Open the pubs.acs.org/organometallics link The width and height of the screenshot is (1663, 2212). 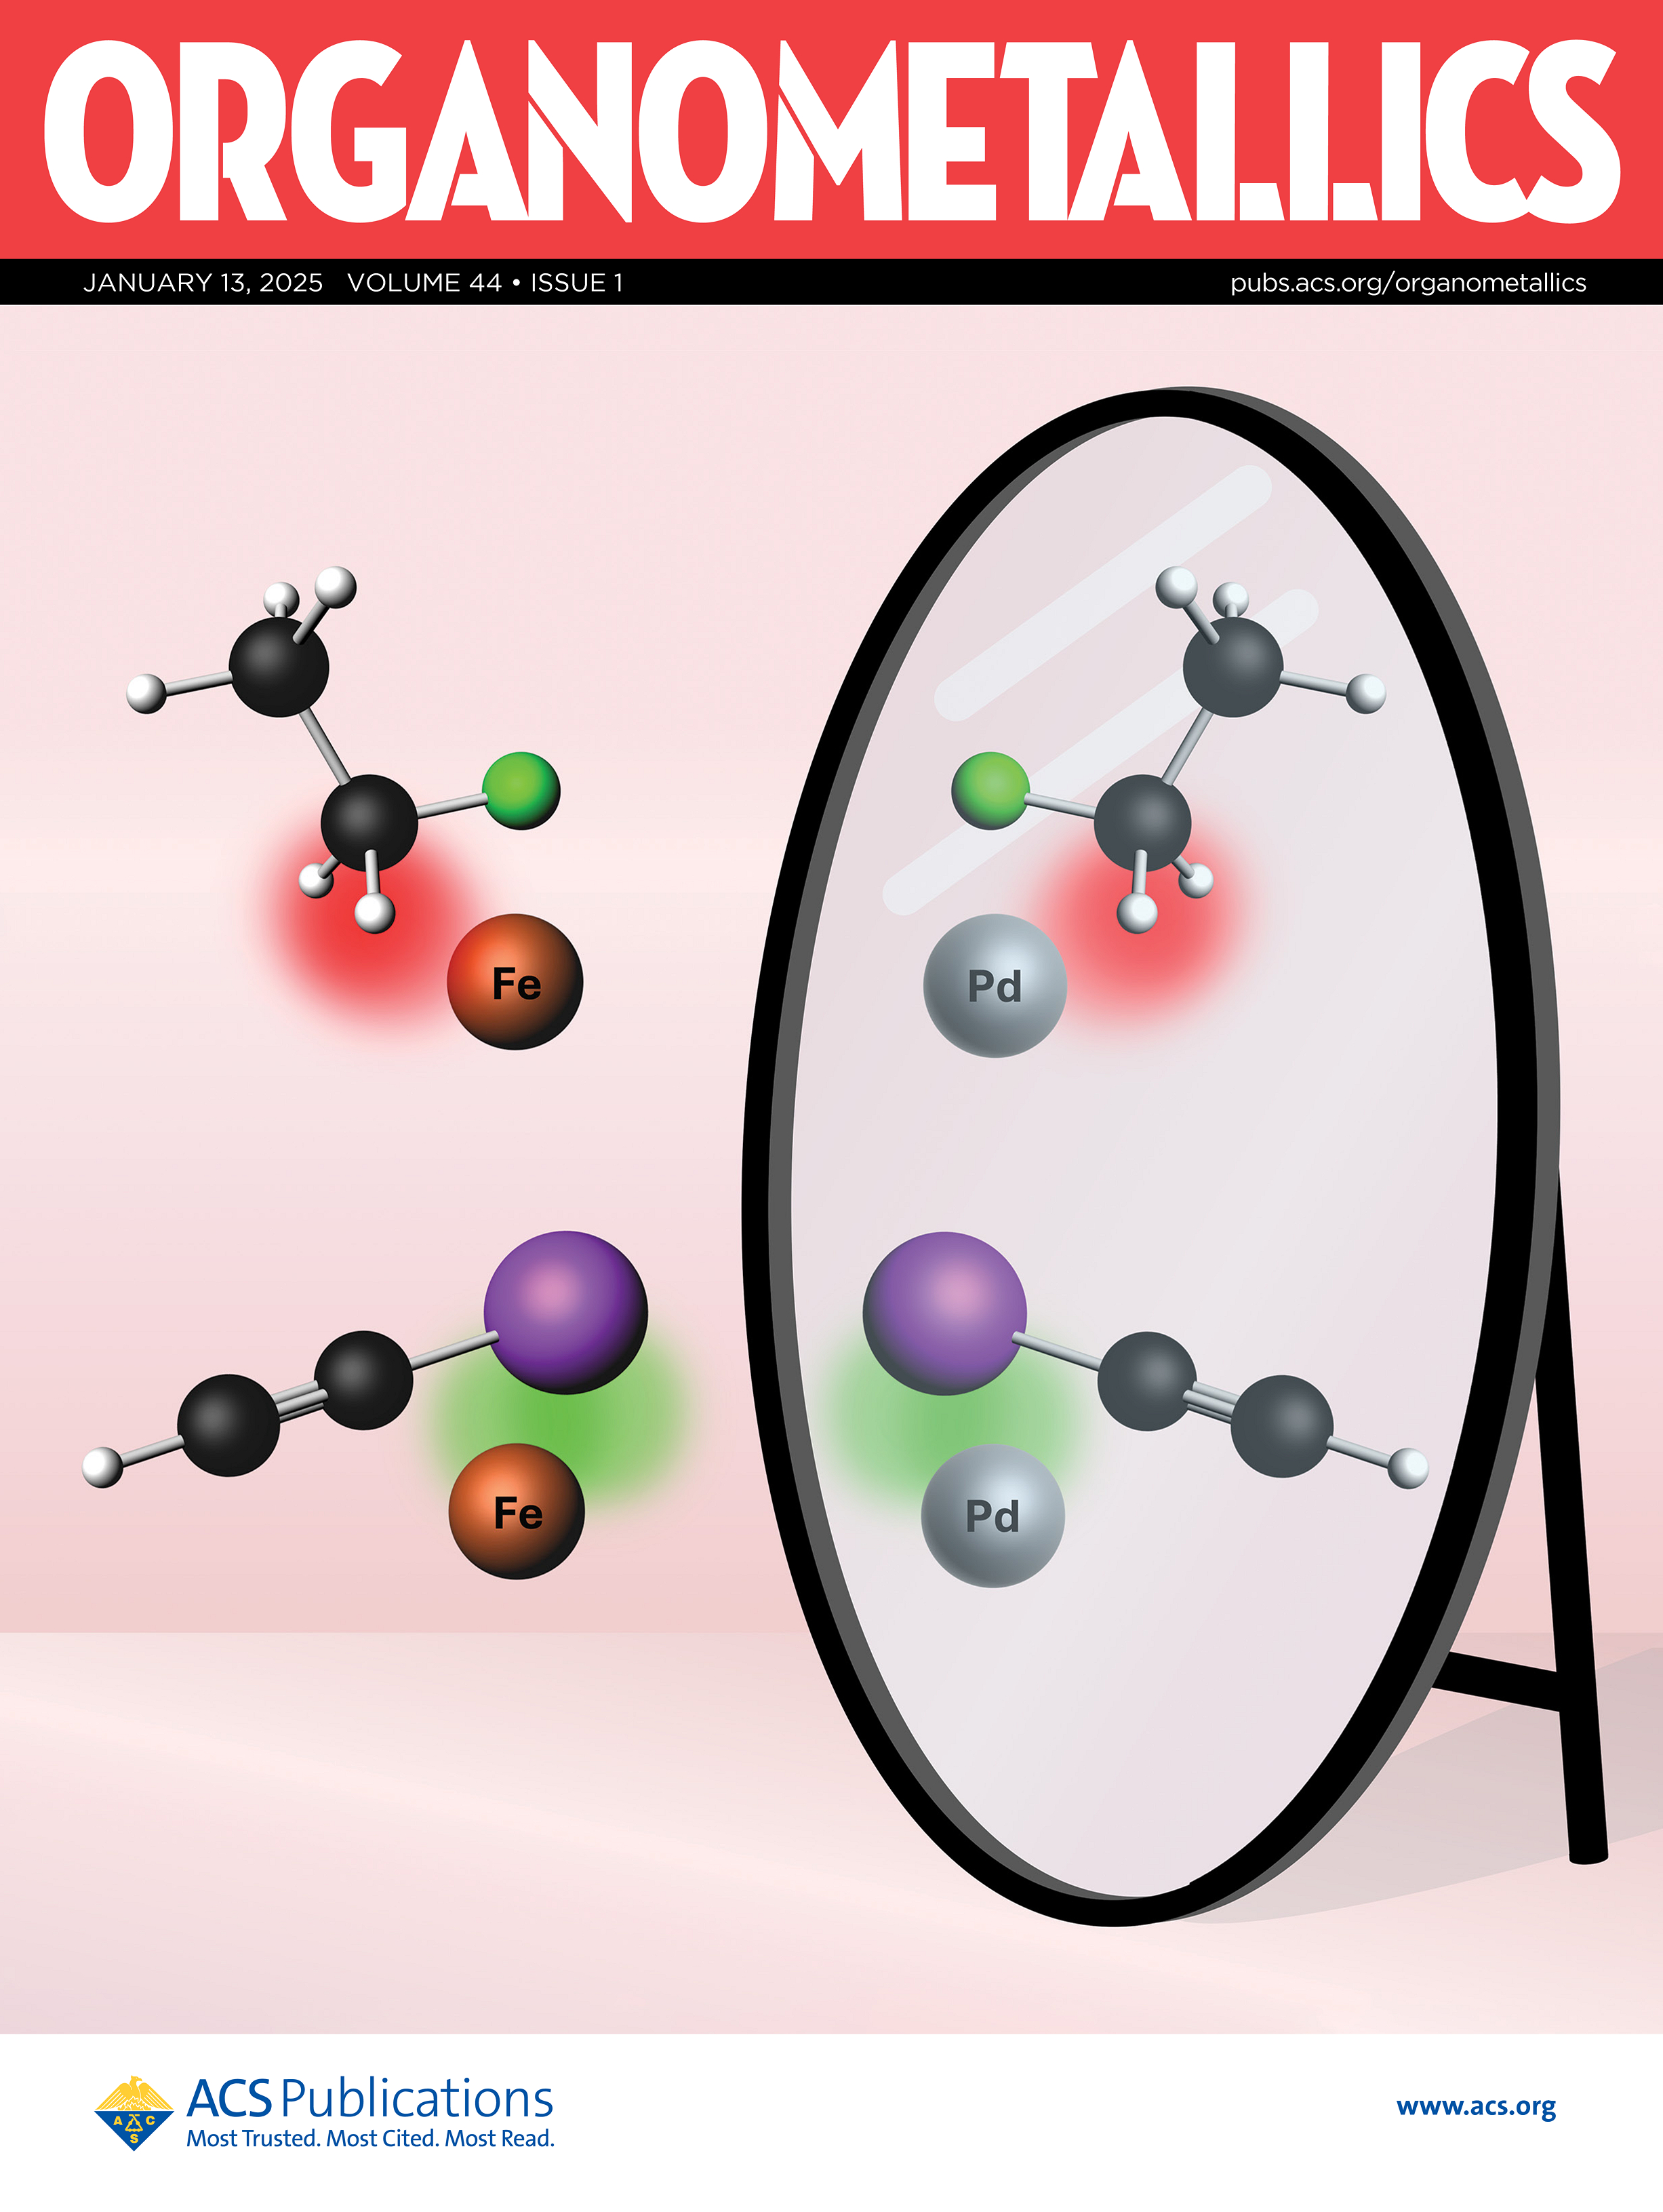point(1408,283)
